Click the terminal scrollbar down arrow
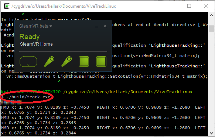 click(x=211, y=133)
